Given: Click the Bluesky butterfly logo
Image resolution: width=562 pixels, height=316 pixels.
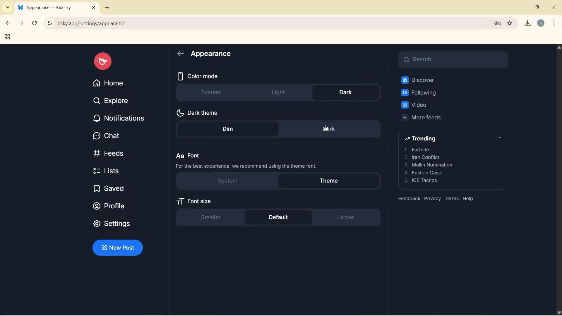Looking at the screenshot, I should [102, 61].
